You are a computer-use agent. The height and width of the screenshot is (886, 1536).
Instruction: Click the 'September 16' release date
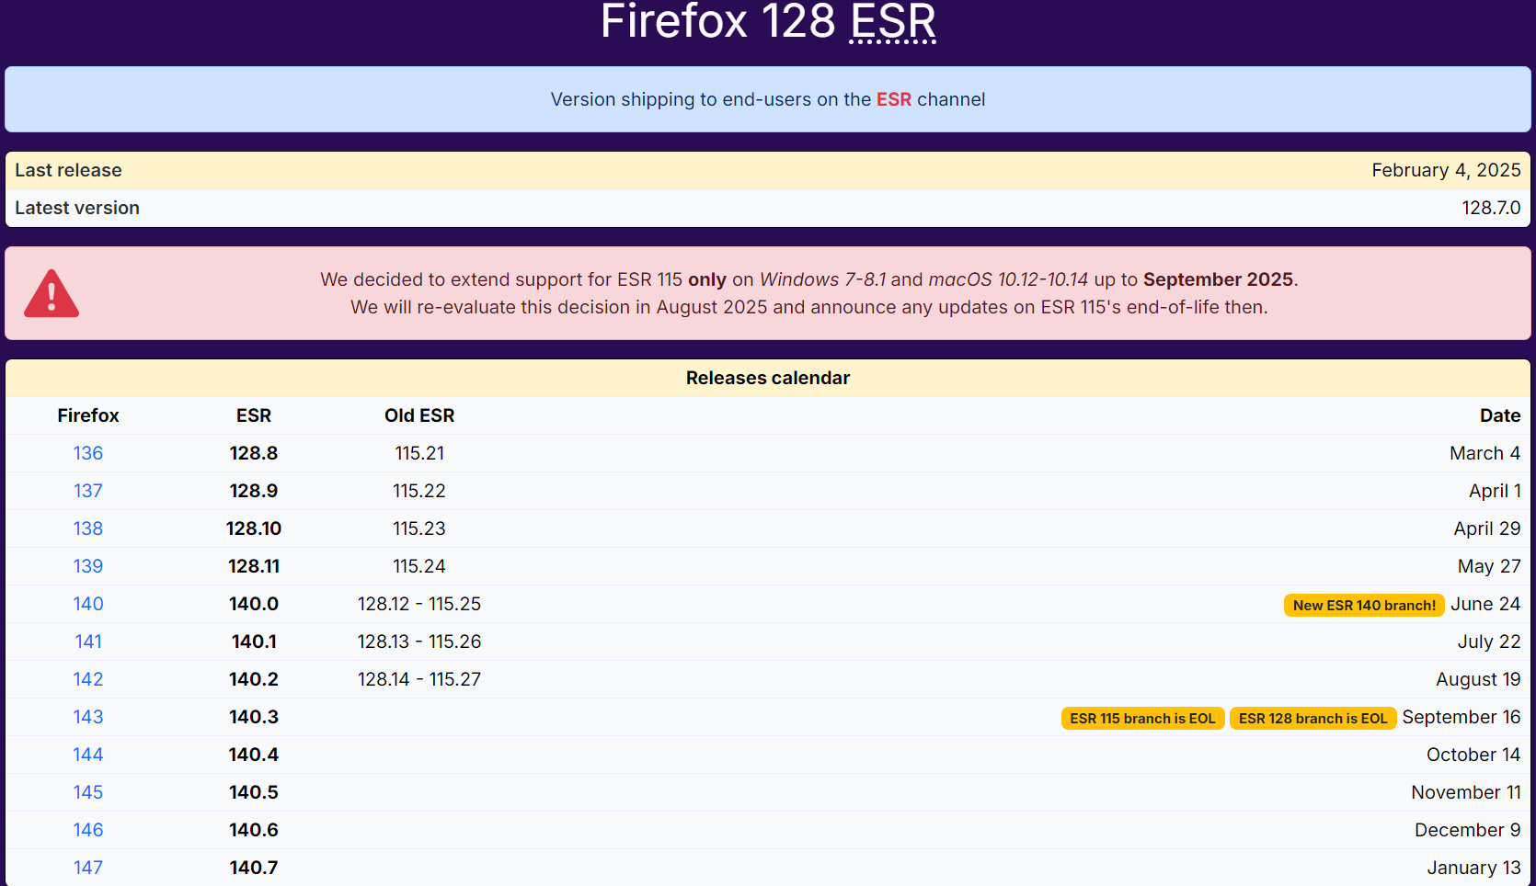click(1461, 717)
